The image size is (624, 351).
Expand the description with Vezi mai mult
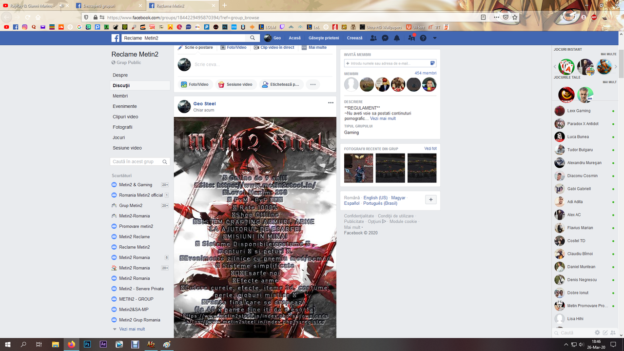click(x=383, y=118)
